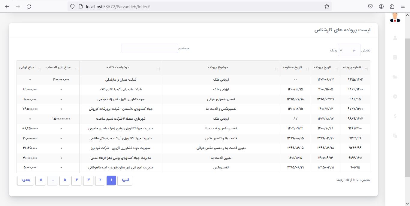Click inside the جستجو search field
The width and height of the screenshot is (410, 206).
tap(149, 48)
